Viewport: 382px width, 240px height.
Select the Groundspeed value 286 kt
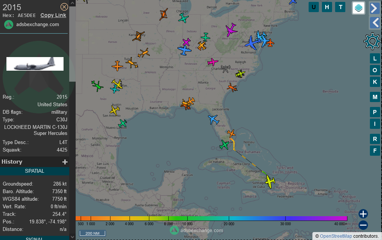(60, 184)
